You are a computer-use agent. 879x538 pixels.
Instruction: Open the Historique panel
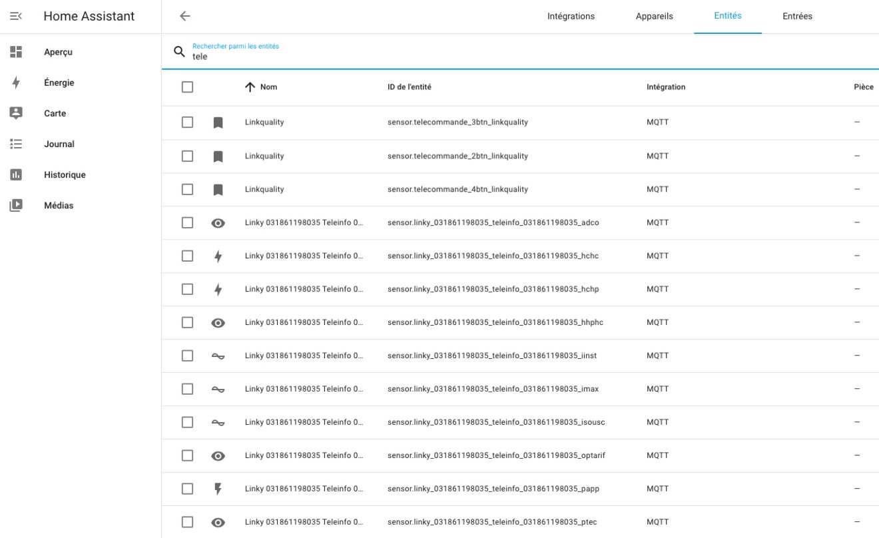[65, 174]
